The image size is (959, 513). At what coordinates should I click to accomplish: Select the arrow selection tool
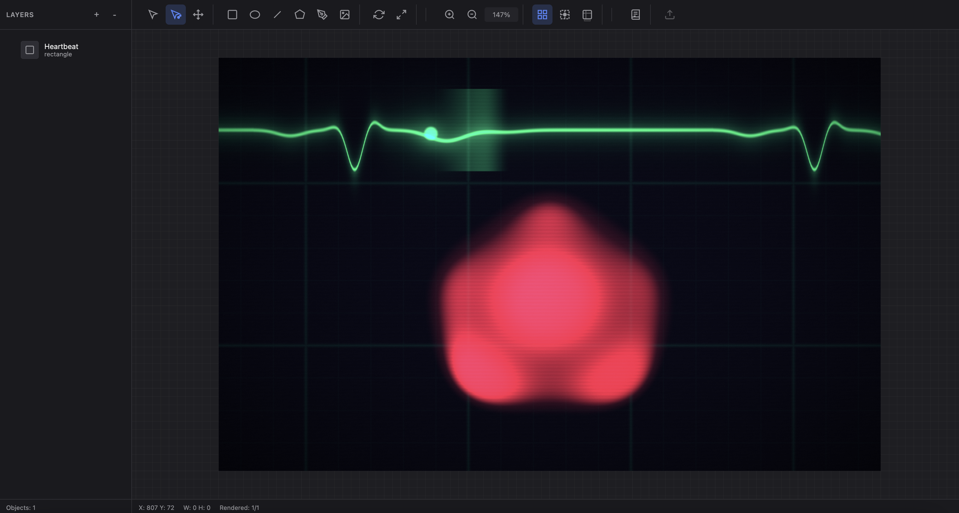[x=153, y=15]
